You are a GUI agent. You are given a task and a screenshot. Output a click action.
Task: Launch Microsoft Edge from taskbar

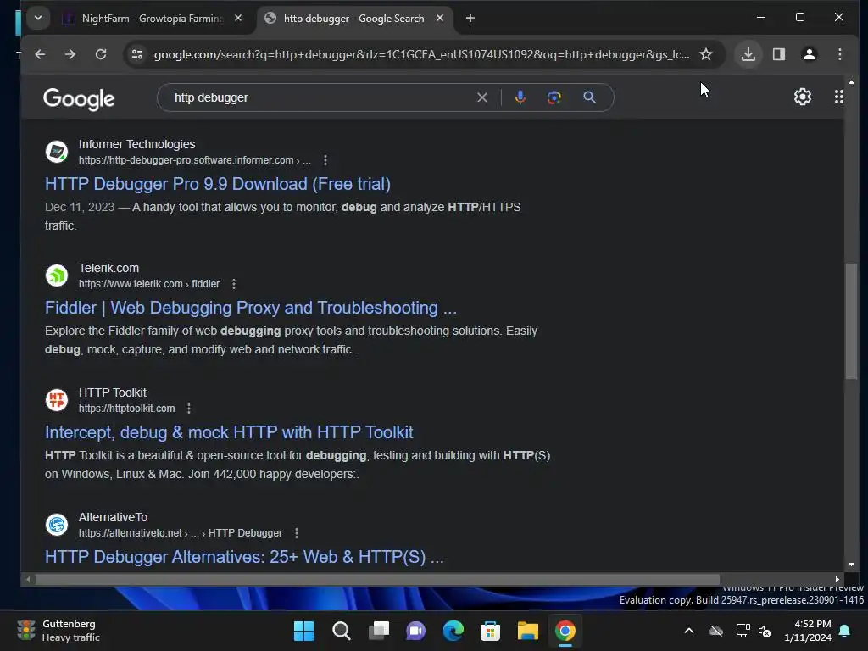(453, 631)
